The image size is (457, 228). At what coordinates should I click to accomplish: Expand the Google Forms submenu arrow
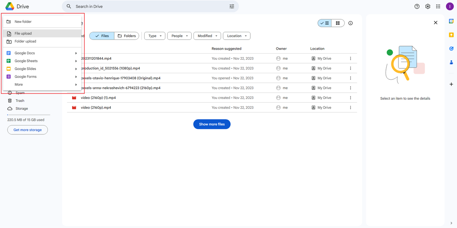76,77
